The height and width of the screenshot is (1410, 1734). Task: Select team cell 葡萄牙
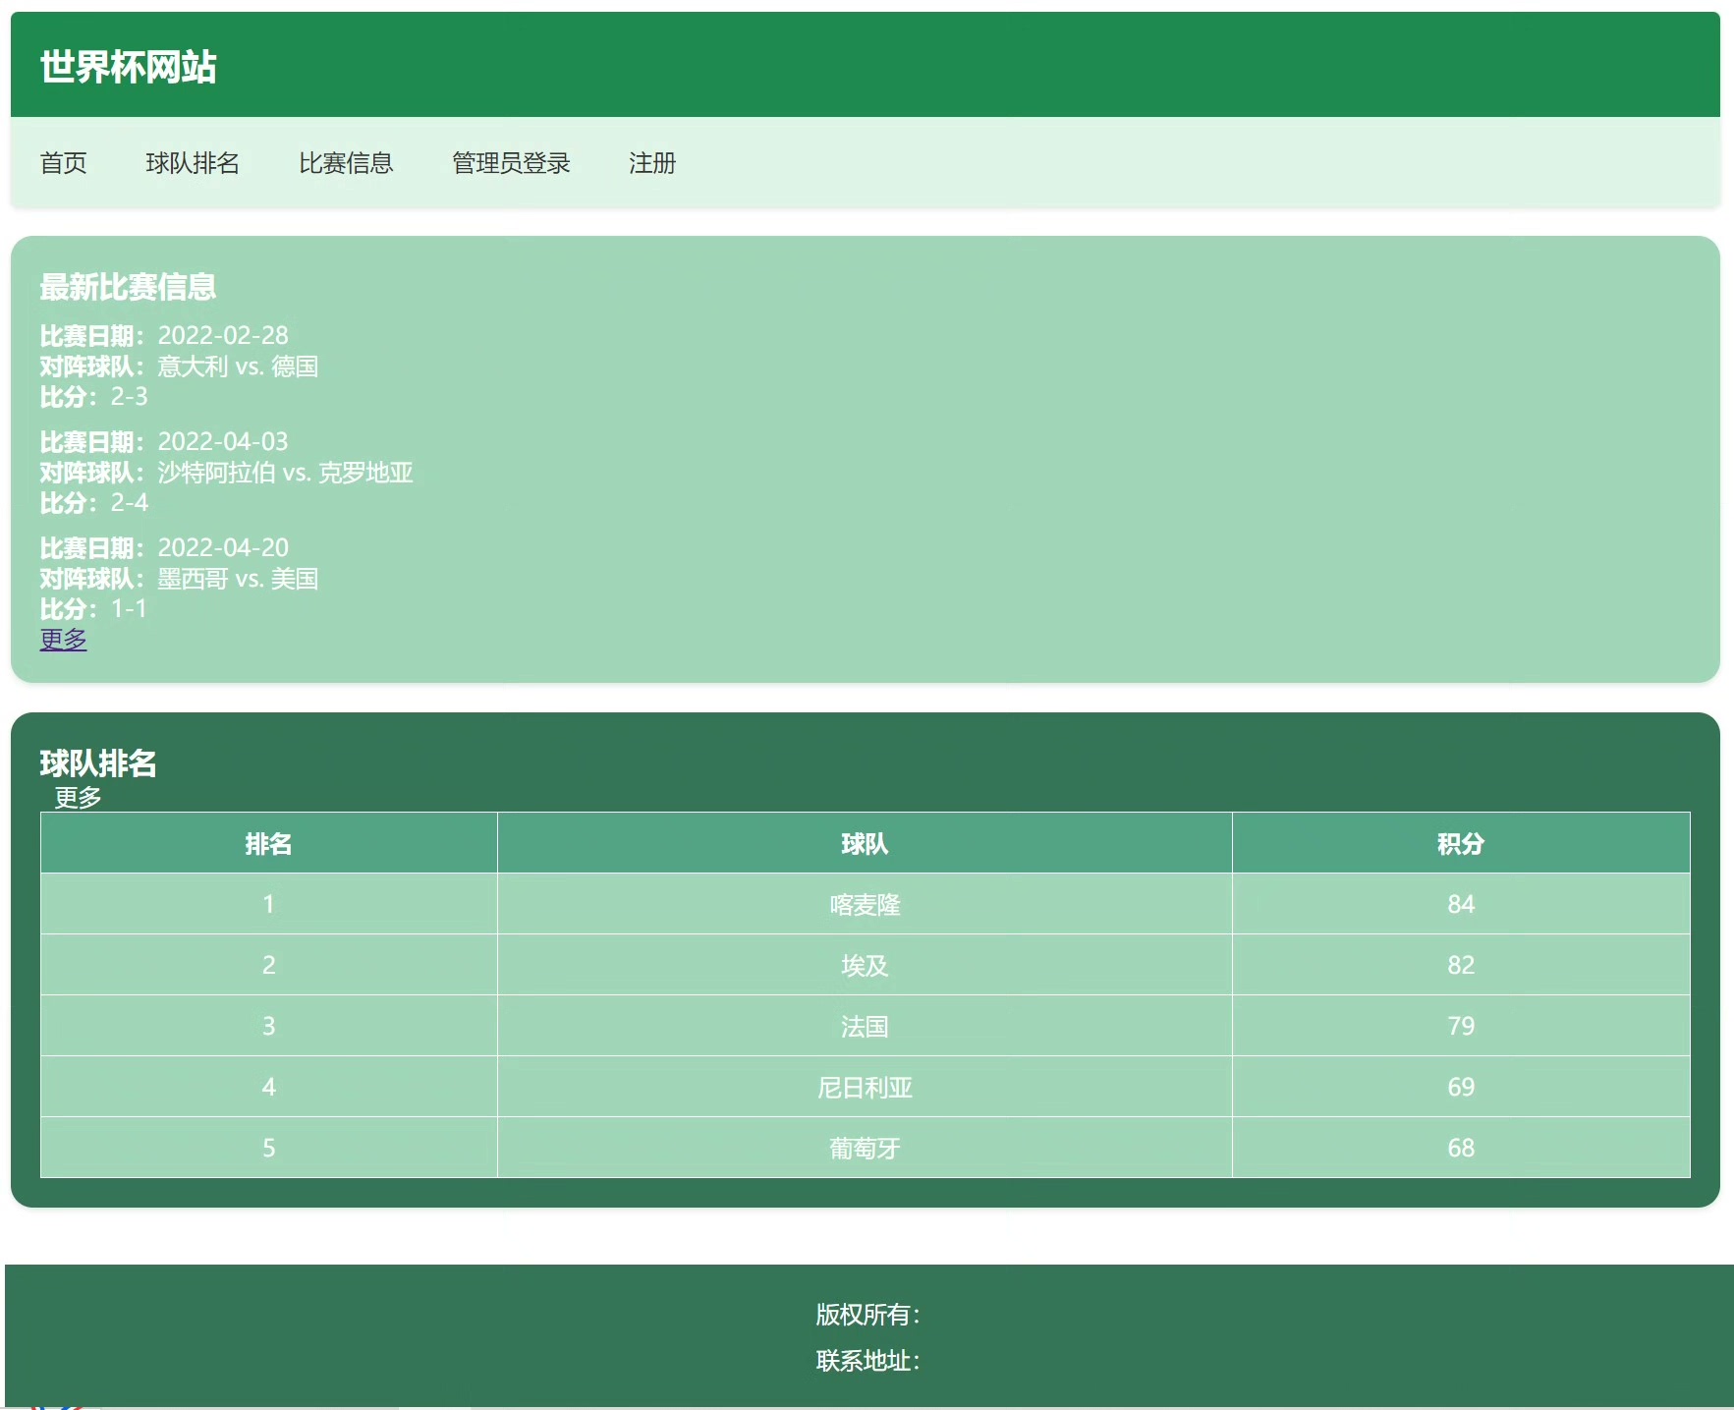click(x=865, y=1148)
